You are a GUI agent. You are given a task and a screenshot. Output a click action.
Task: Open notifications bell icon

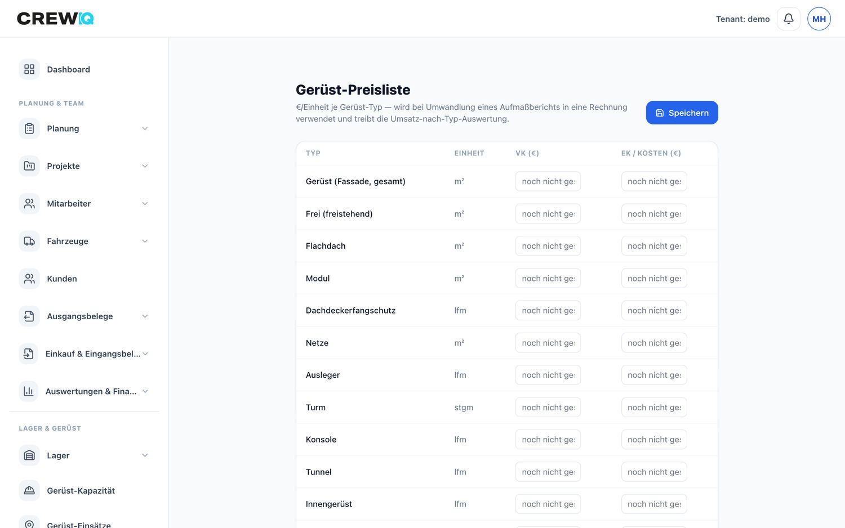coord(788,19)
